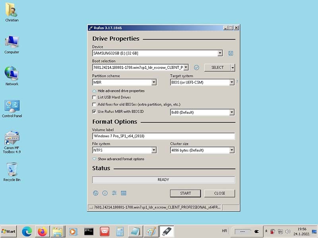Click the save drive image icon
The width and height of the screenshot is (318, 238).
(231, 53)
